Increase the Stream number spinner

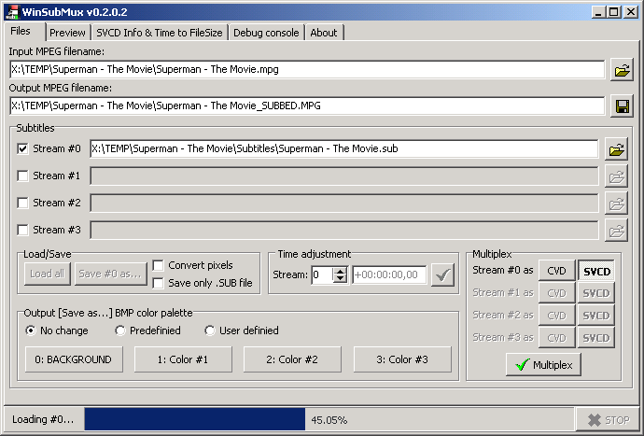(x=340, y=271)
